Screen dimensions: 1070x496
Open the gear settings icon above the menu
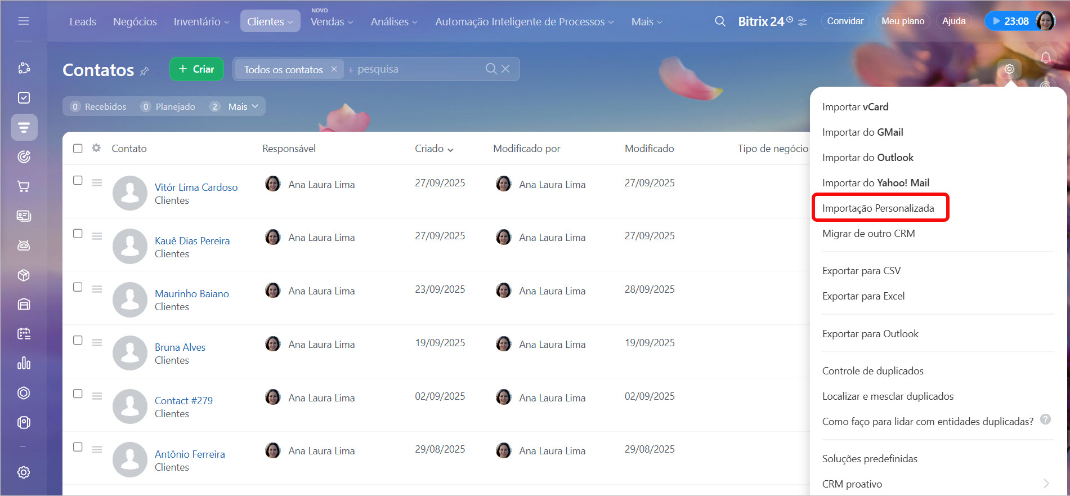coord(1009,69)
